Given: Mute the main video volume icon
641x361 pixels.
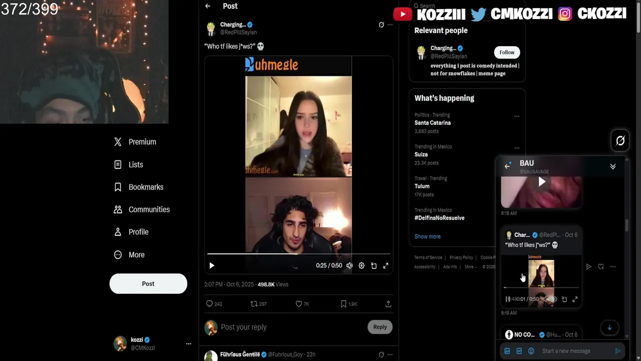Looking at the screenshot, I should [x=350, y=266].
